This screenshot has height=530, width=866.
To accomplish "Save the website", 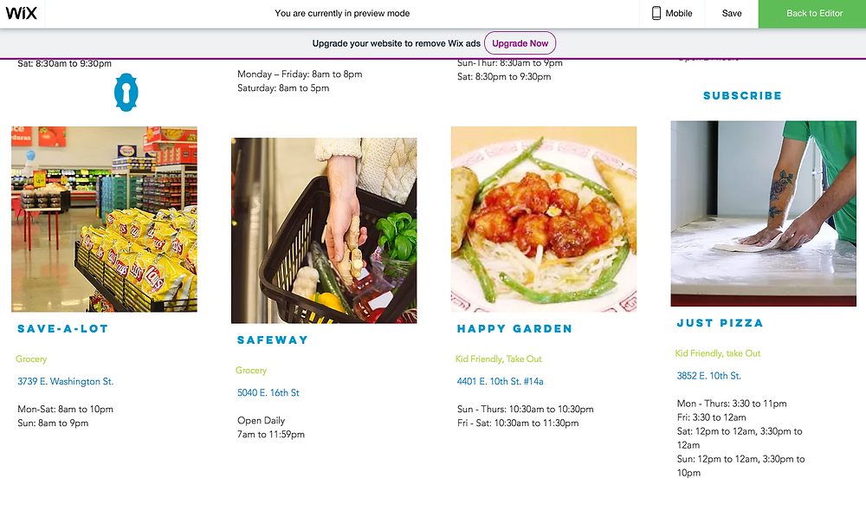I will pyautogui.click(x=731, y=13).
